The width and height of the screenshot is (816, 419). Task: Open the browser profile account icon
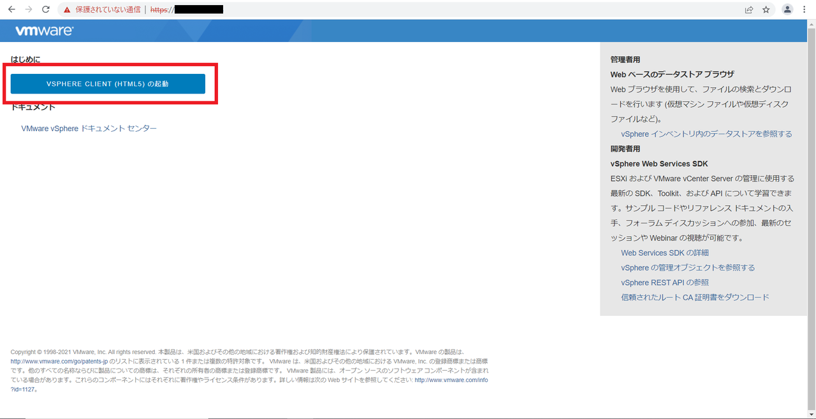point(787,9)
